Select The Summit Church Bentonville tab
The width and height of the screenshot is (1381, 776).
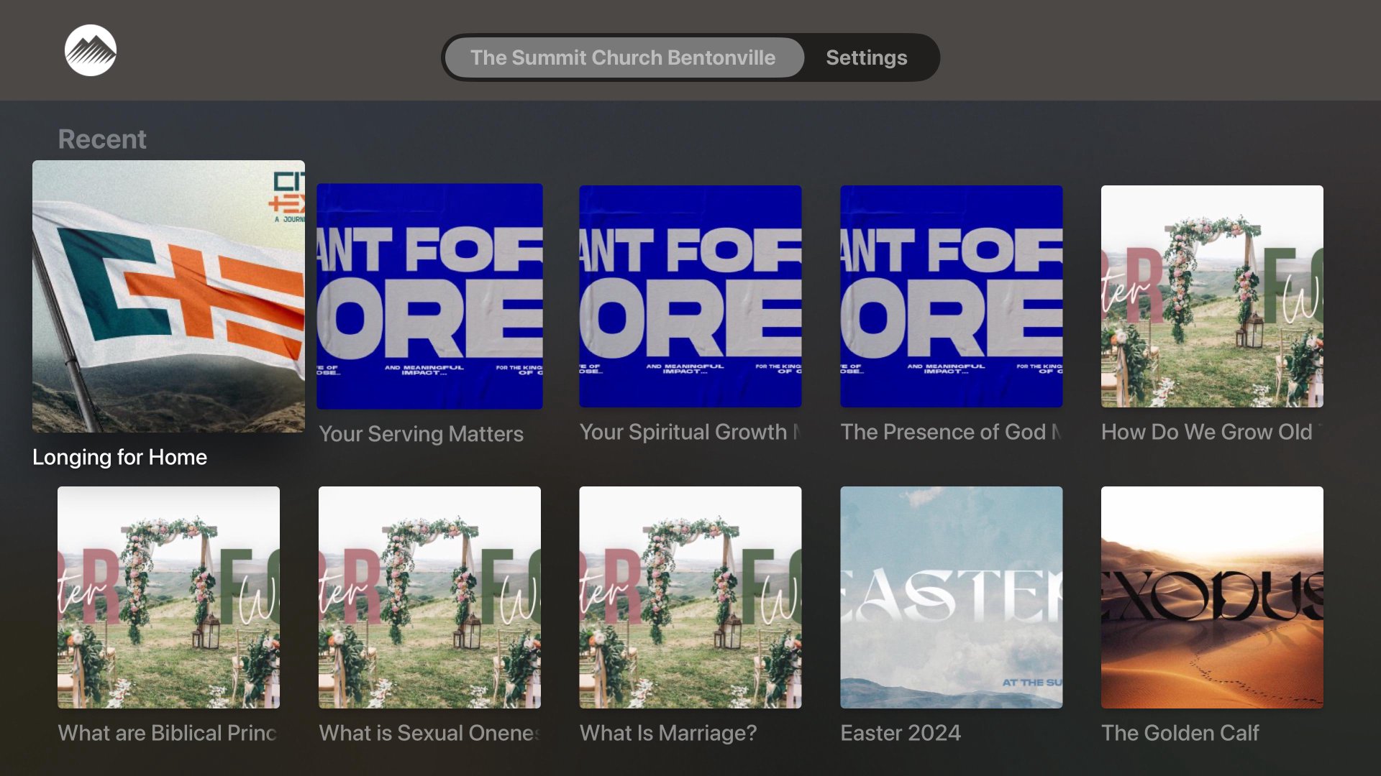point(623,57)
